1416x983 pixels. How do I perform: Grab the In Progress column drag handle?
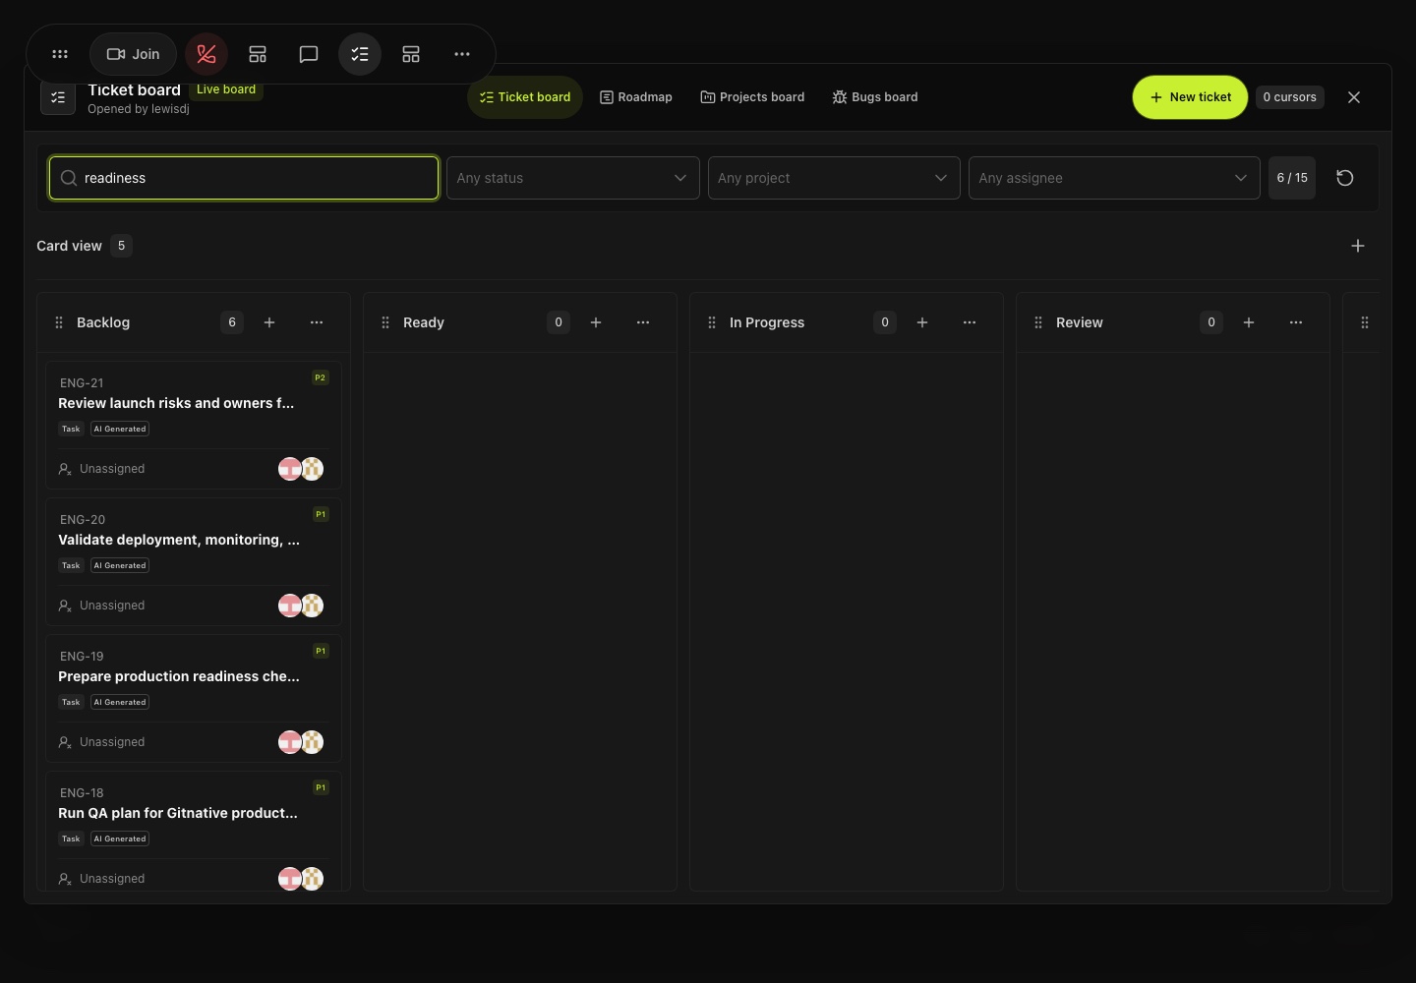click(712, 322)
